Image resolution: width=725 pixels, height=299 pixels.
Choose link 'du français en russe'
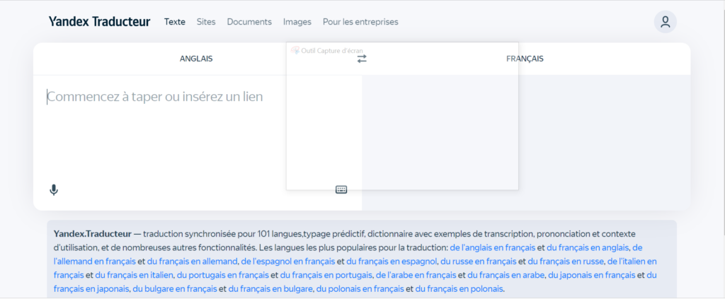[566, 261]
